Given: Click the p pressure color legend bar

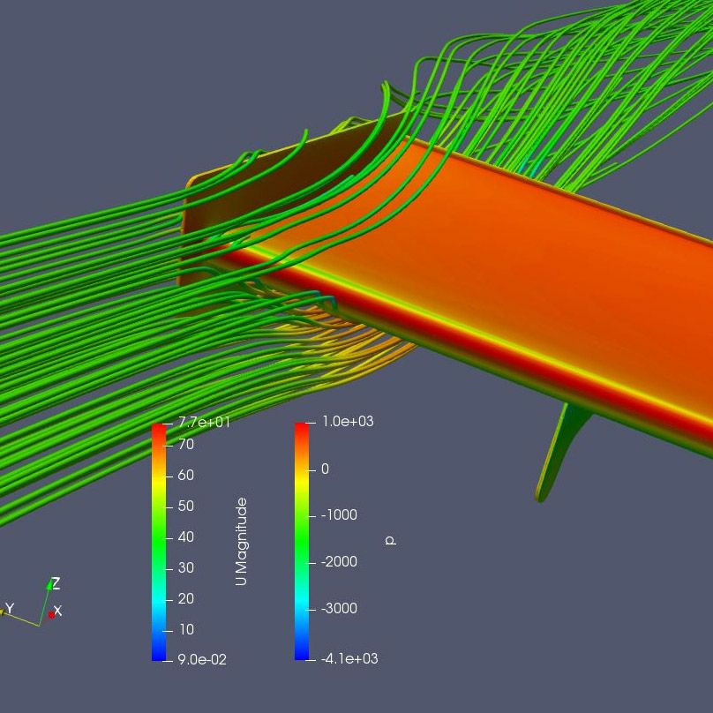Looking at the screenshot, I should [x=302, y=540].
